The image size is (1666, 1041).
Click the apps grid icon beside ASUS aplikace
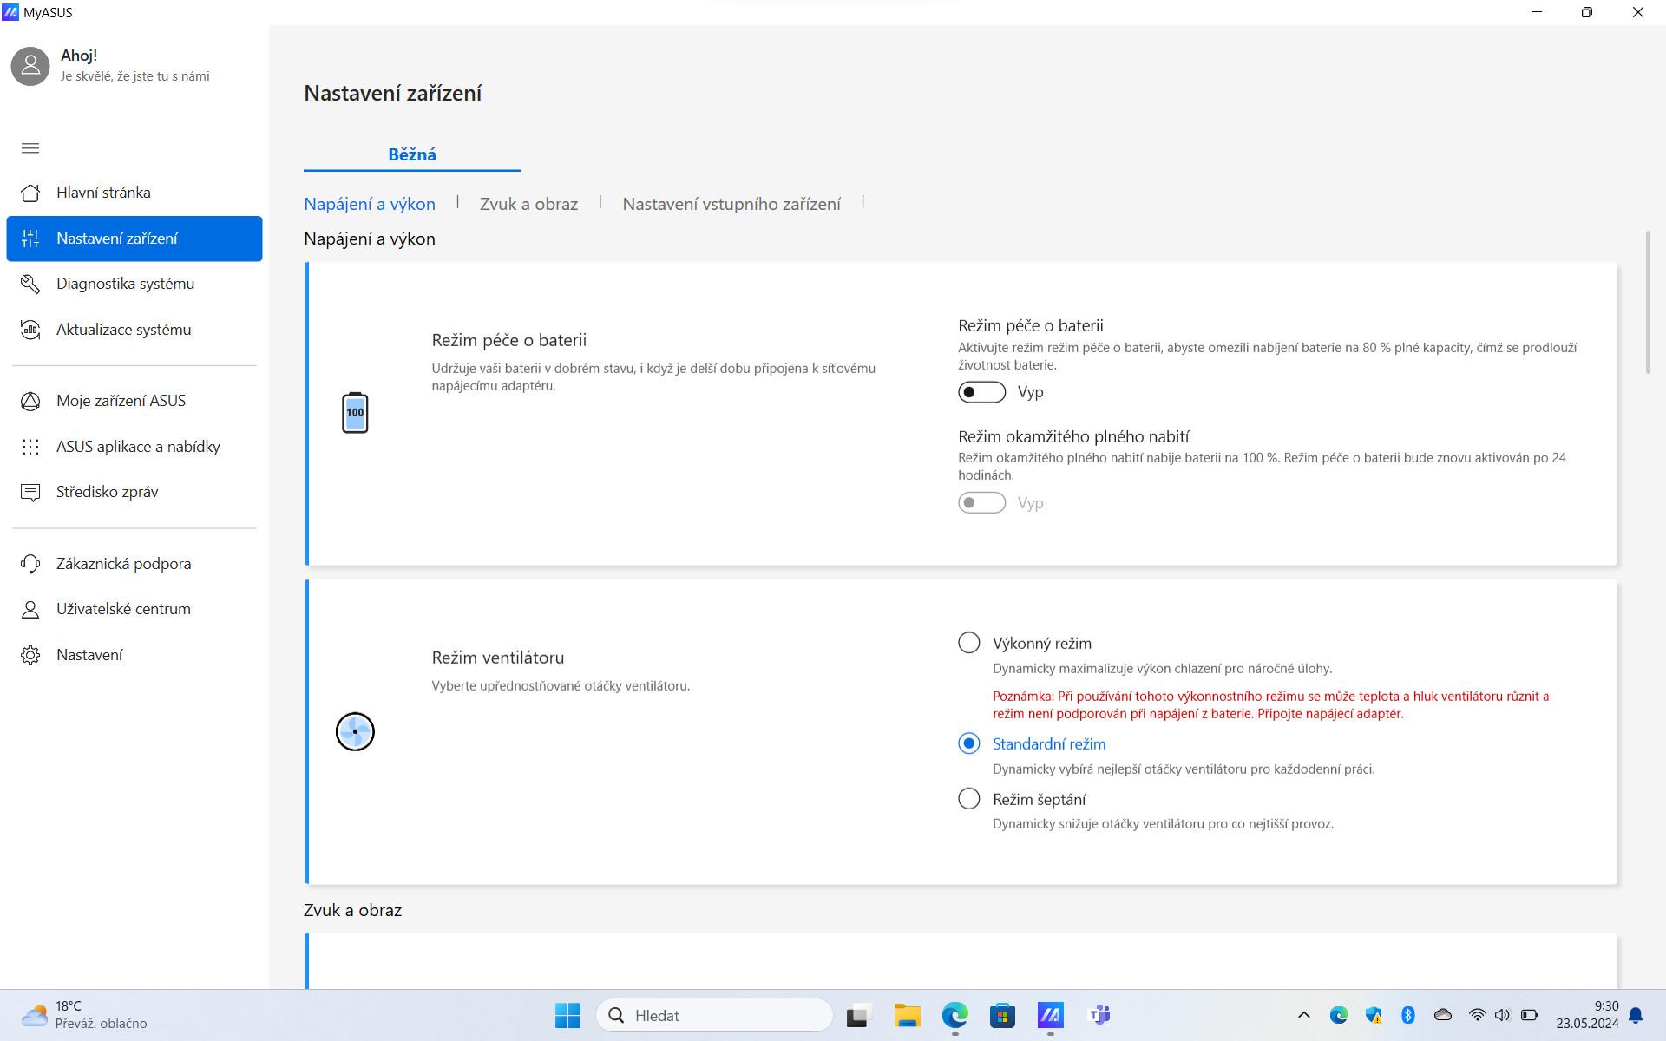click(x=30, y=447)
